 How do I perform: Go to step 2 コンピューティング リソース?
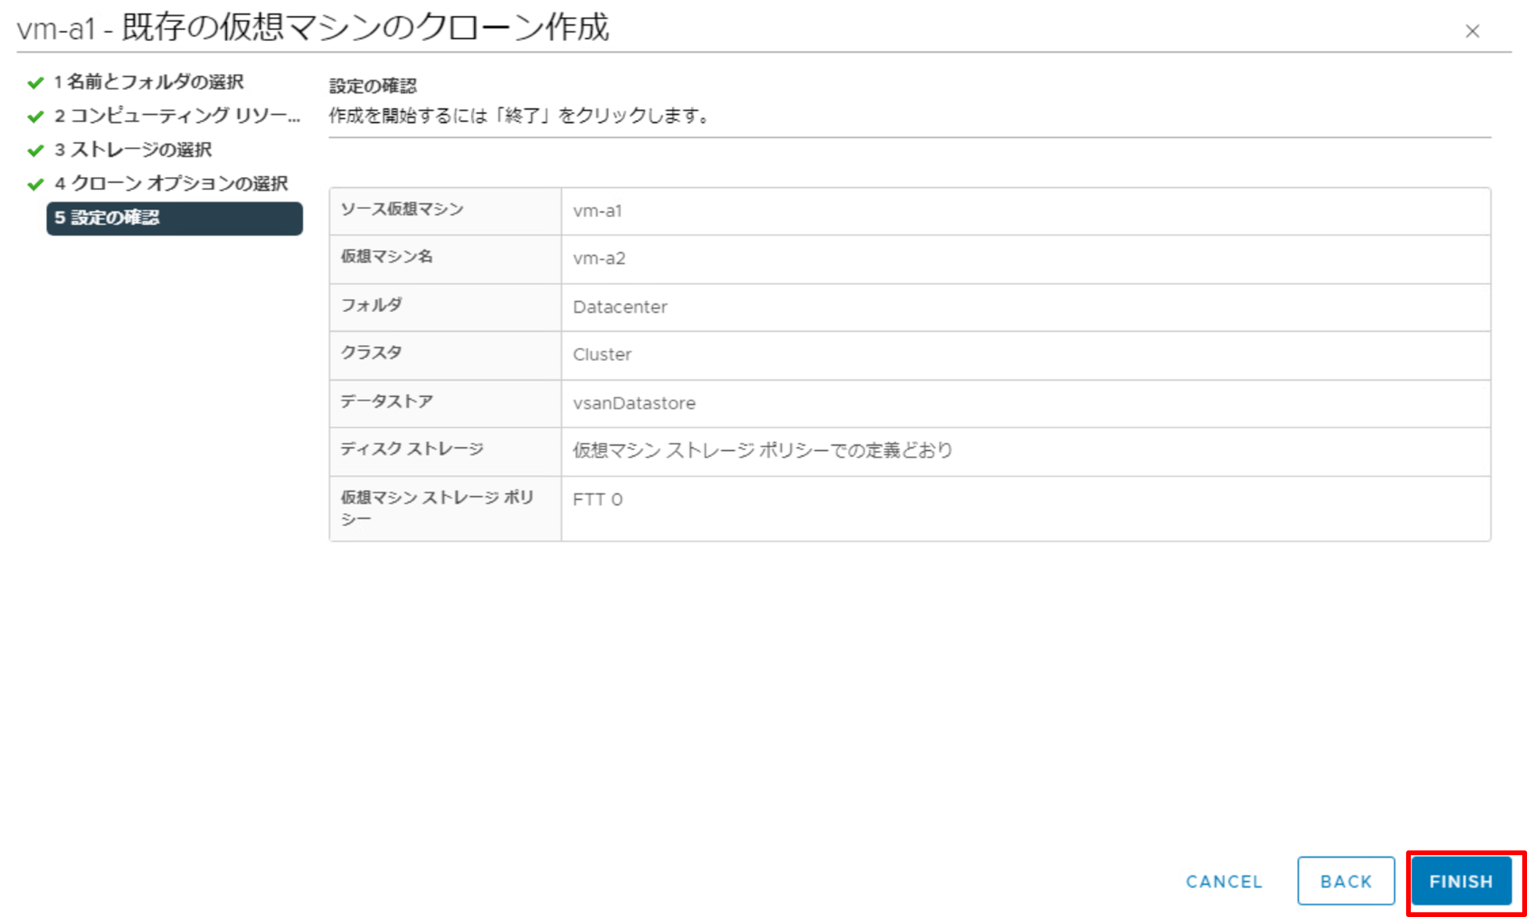(x=177, y=116)
